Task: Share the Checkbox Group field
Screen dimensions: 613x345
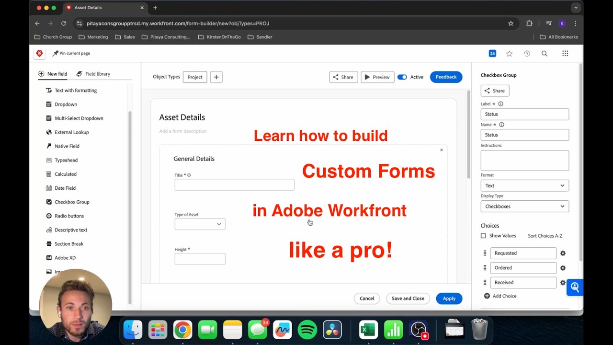Action: pyautogui.click(x=495, y=91)
